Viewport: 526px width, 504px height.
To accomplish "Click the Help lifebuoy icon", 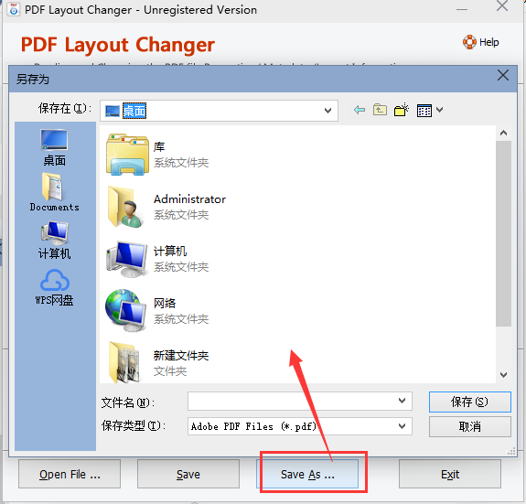I will pyautogui.click(x=469, y=42).
